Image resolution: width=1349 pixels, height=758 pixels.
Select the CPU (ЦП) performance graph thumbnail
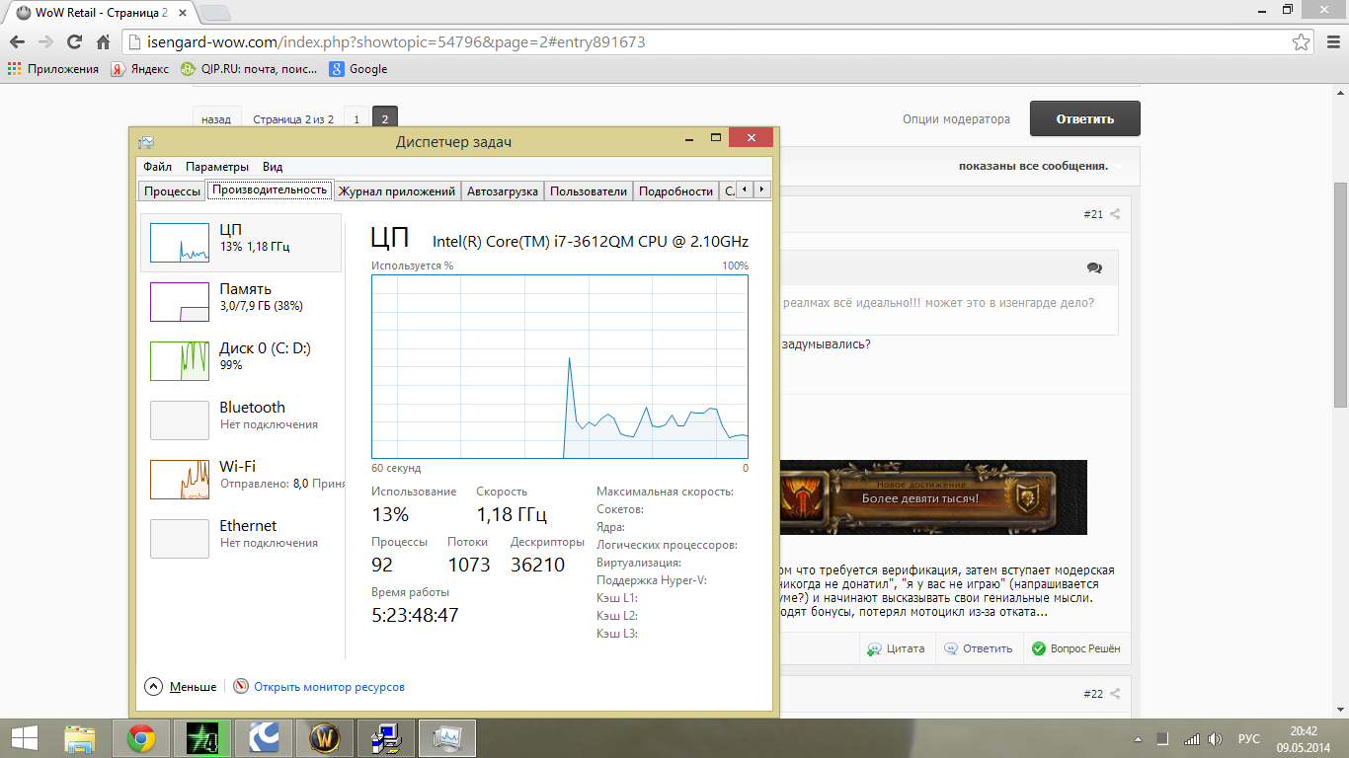(180, 243)
